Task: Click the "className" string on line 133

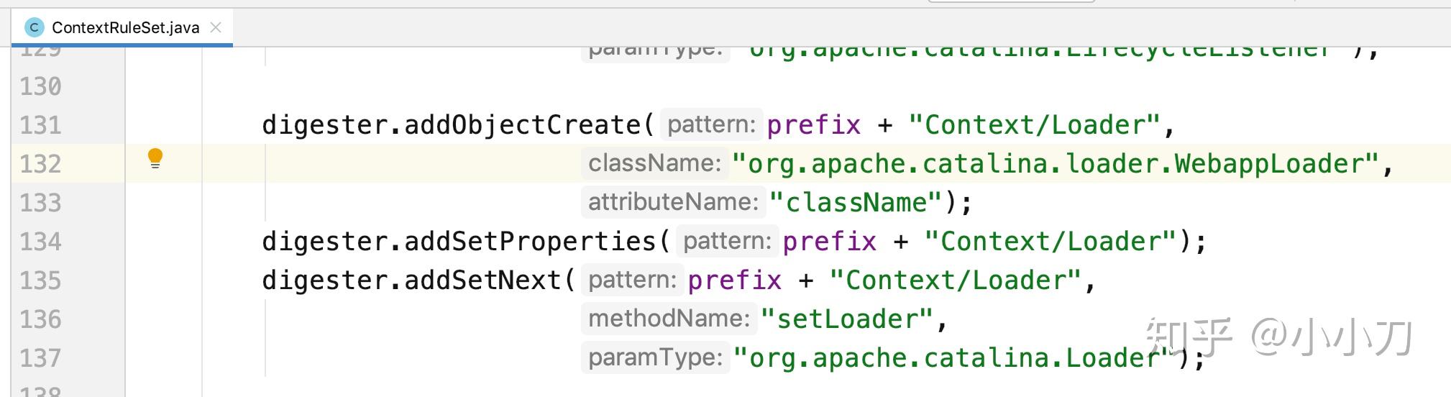Action: [x=856, y=203]
